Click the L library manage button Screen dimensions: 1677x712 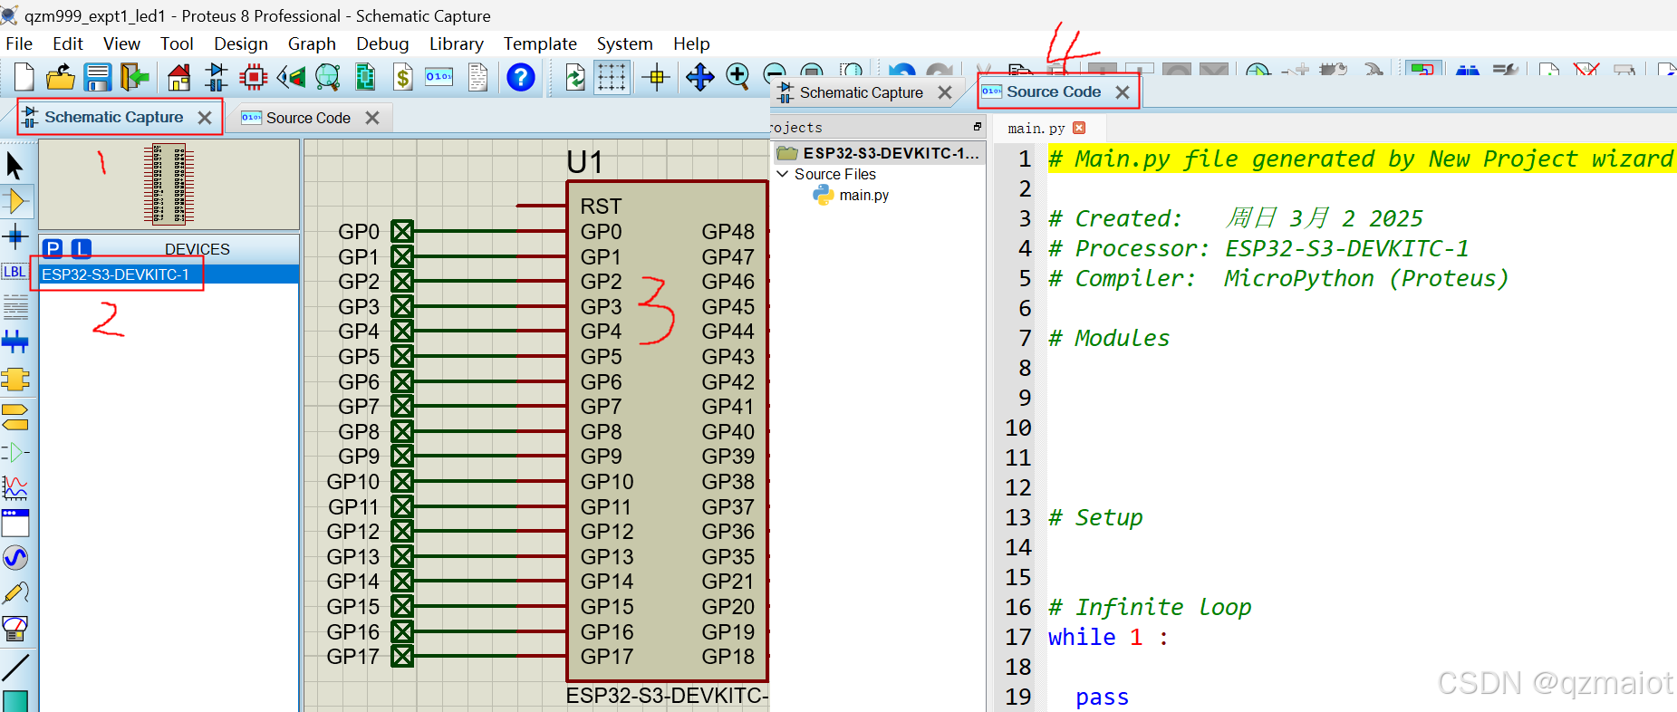point(82,249)
